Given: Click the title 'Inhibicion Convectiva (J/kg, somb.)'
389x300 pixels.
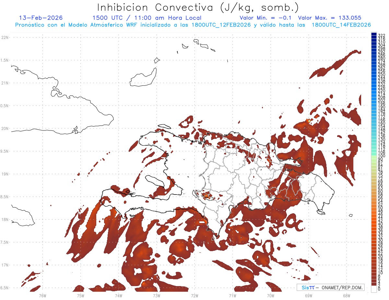Looking at the screenshot, I should pos(198,8).
